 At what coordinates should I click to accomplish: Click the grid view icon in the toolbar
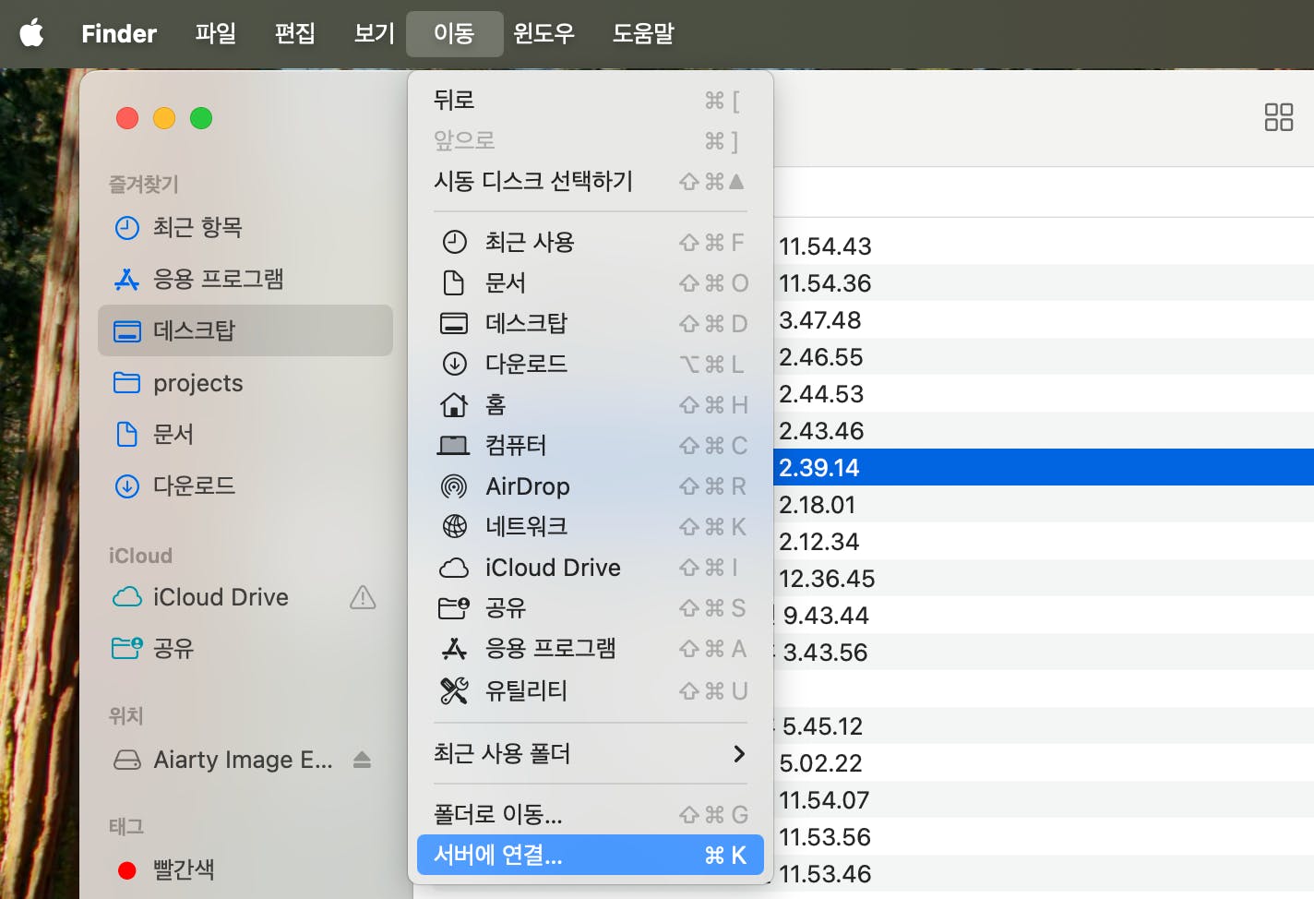(1279, 118)
